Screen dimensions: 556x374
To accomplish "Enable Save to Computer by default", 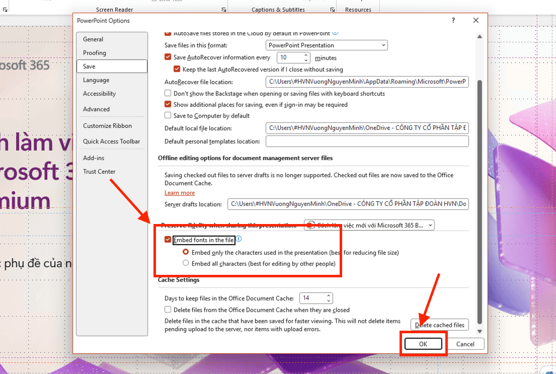I will (168, 115).
